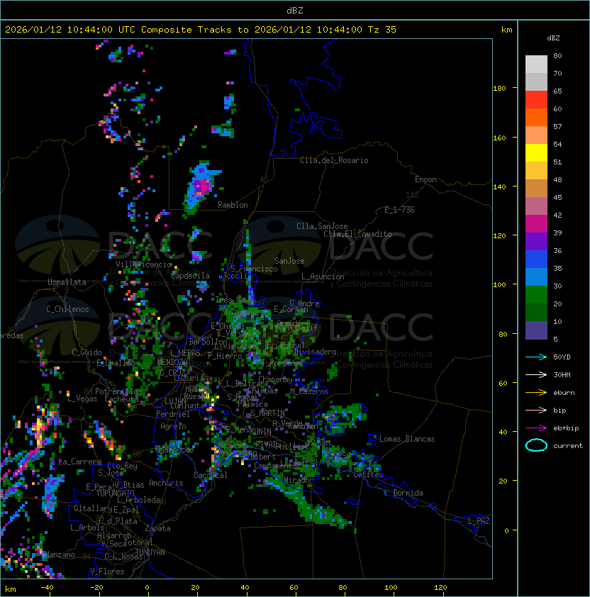Screen dimensions: 590x597
Task: Click the 'Lomas_Blancas' map label
Action: click(407, 439)
